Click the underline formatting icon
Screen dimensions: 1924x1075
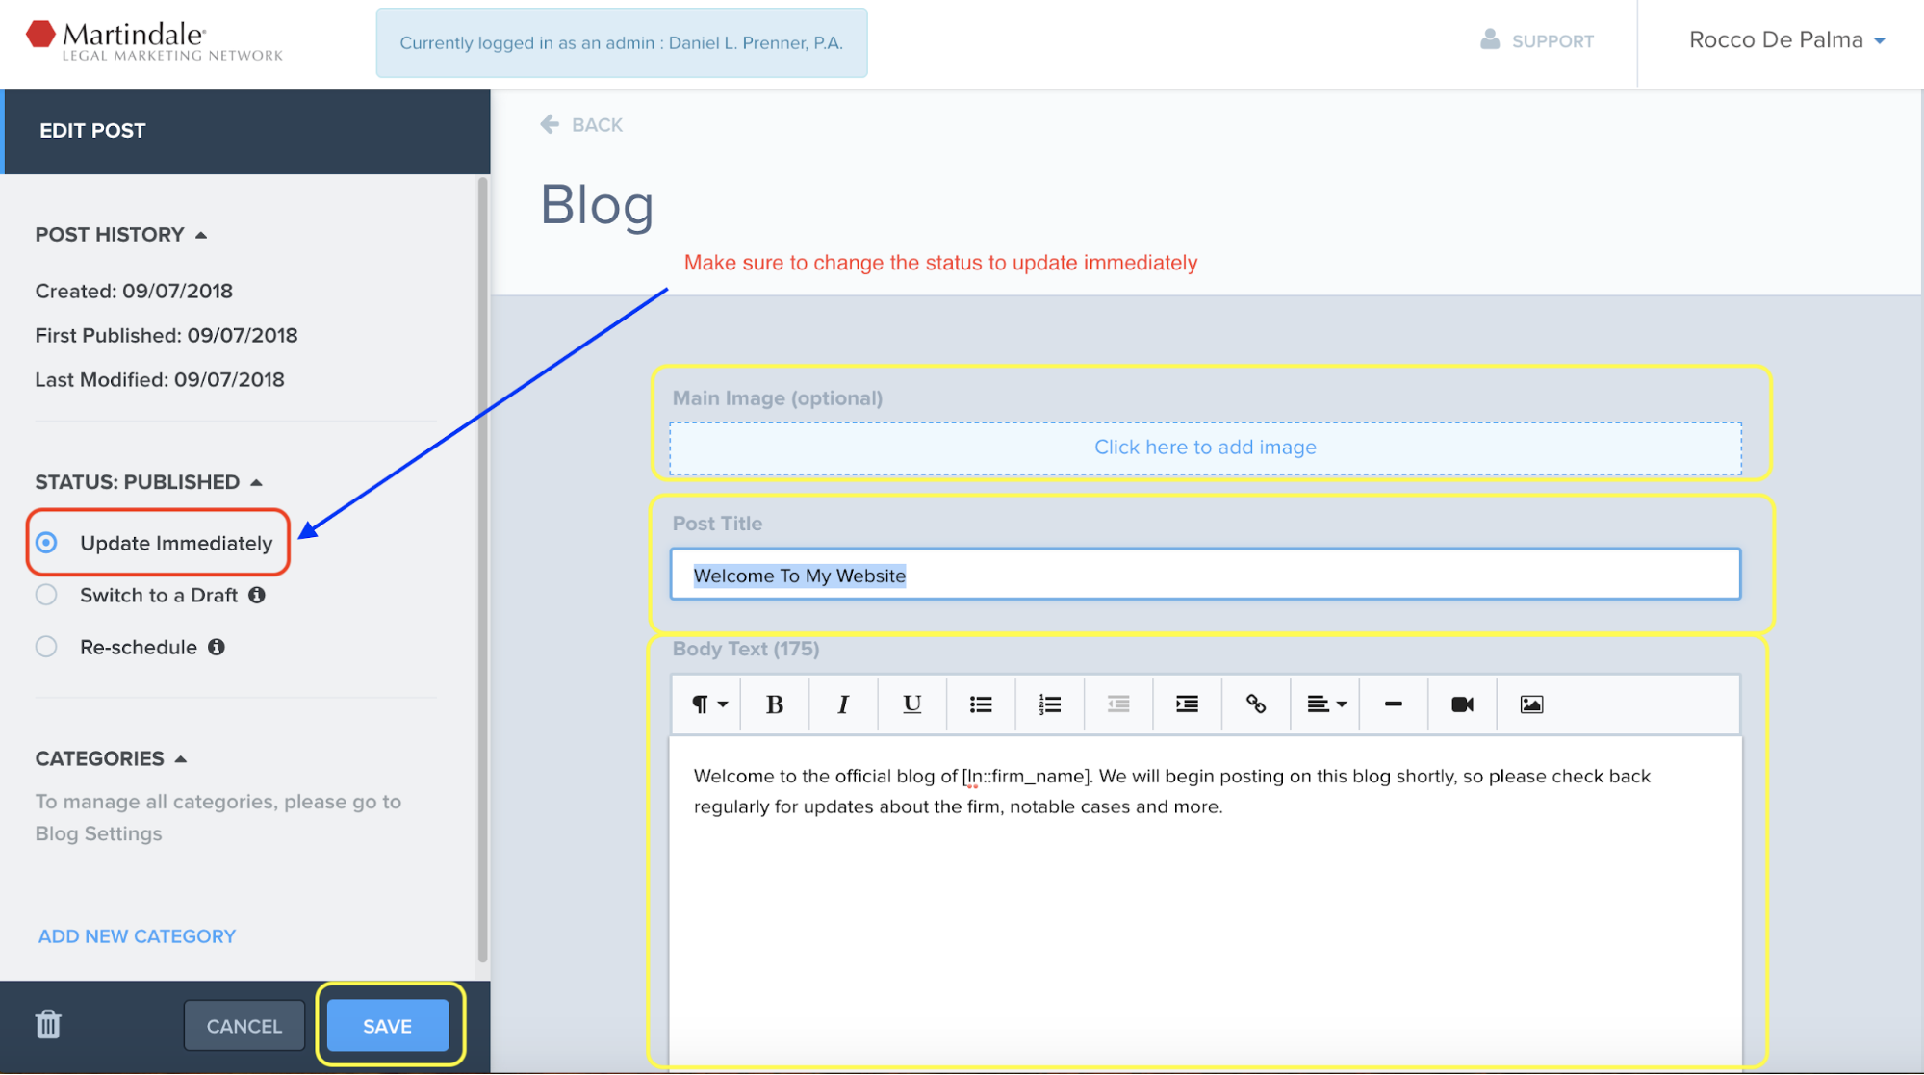(911, 704)
